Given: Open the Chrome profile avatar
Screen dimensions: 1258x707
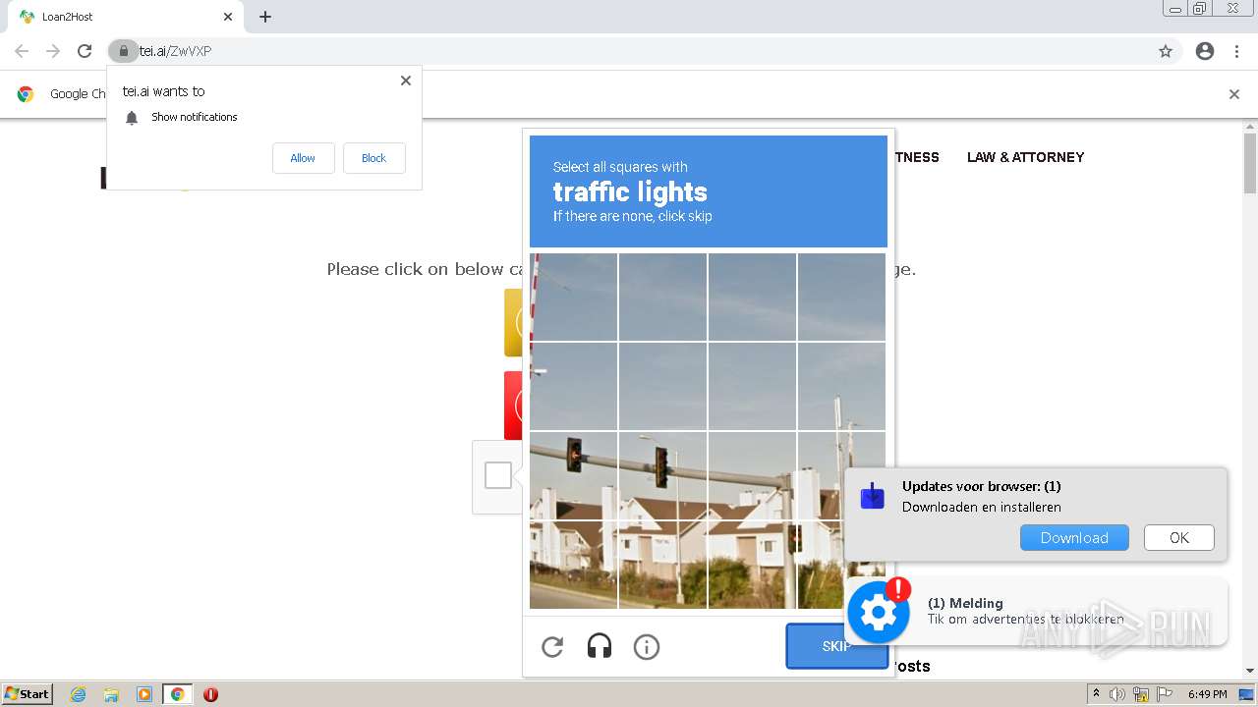Looking at the screenshot, I should pyautogui.click(x=1205, y=51).
